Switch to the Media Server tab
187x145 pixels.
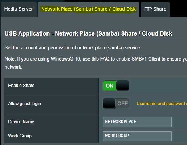click(x=19, y=9)
